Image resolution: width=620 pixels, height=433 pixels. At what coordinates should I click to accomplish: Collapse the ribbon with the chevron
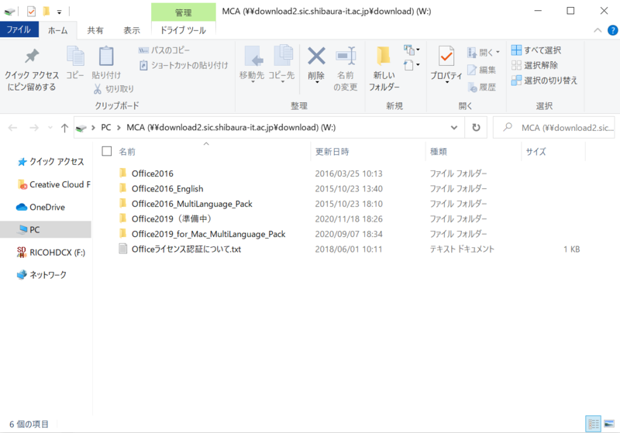pos(598,30)
